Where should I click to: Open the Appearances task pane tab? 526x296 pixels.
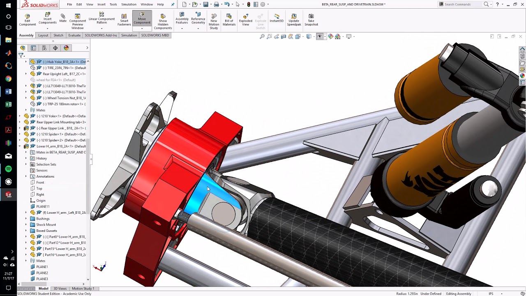pos(522,76)
